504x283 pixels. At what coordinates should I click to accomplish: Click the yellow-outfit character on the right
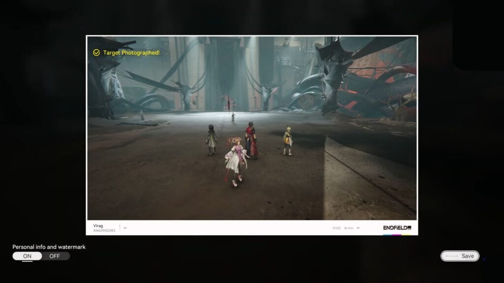(x=287, y=140)
